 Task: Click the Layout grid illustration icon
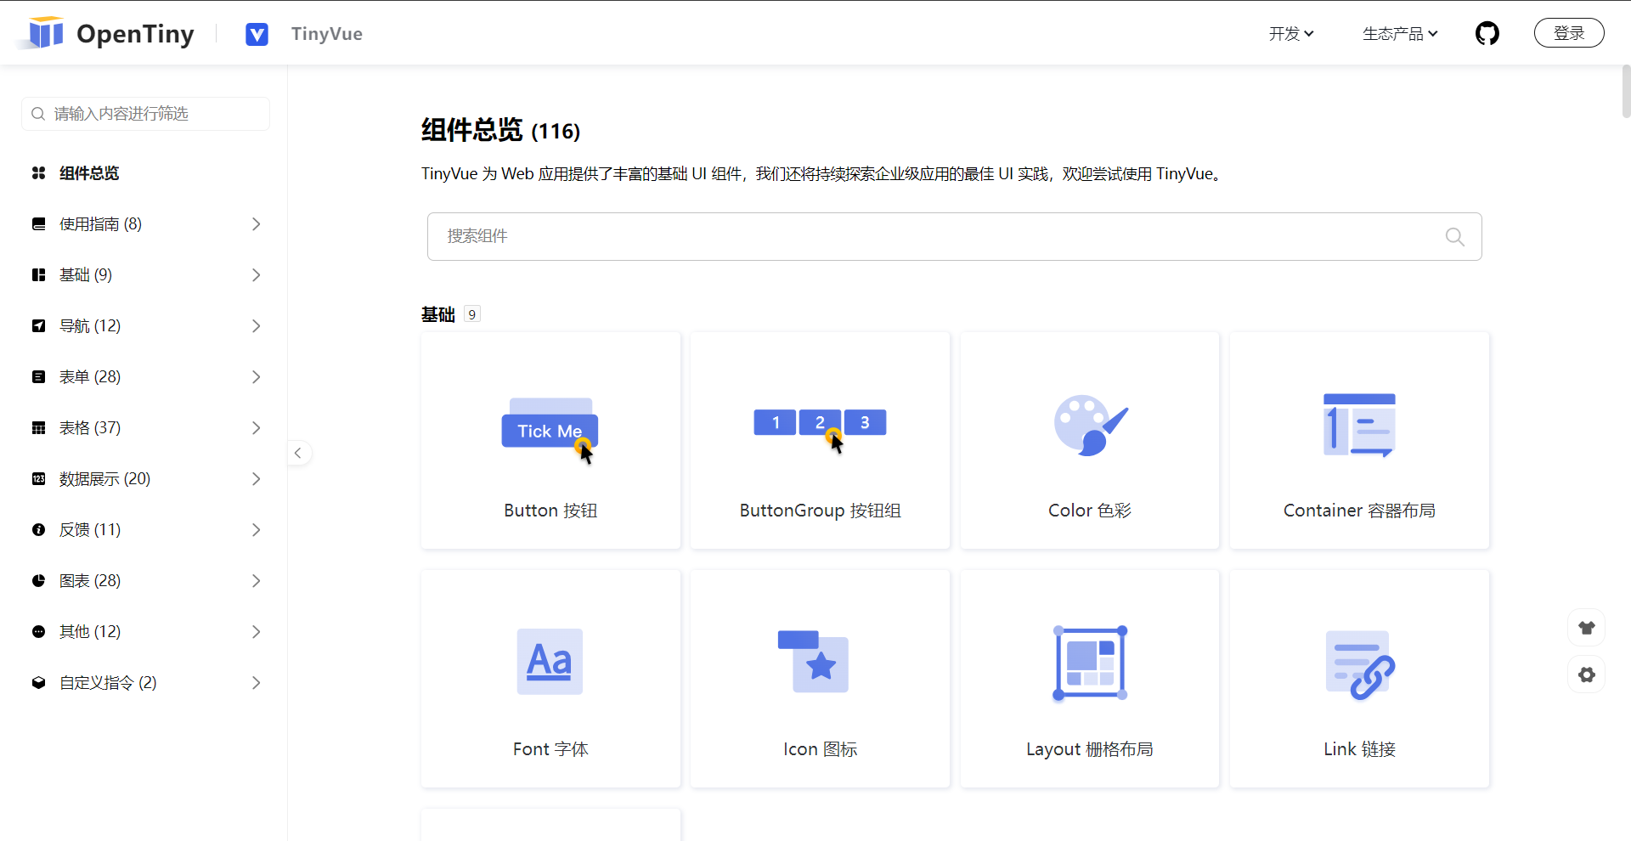1090,663
